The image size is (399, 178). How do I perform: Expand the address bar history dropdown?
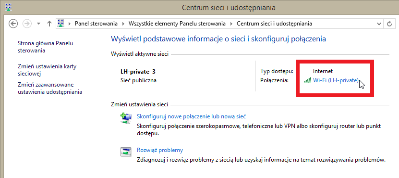click(x=379, y=24)
